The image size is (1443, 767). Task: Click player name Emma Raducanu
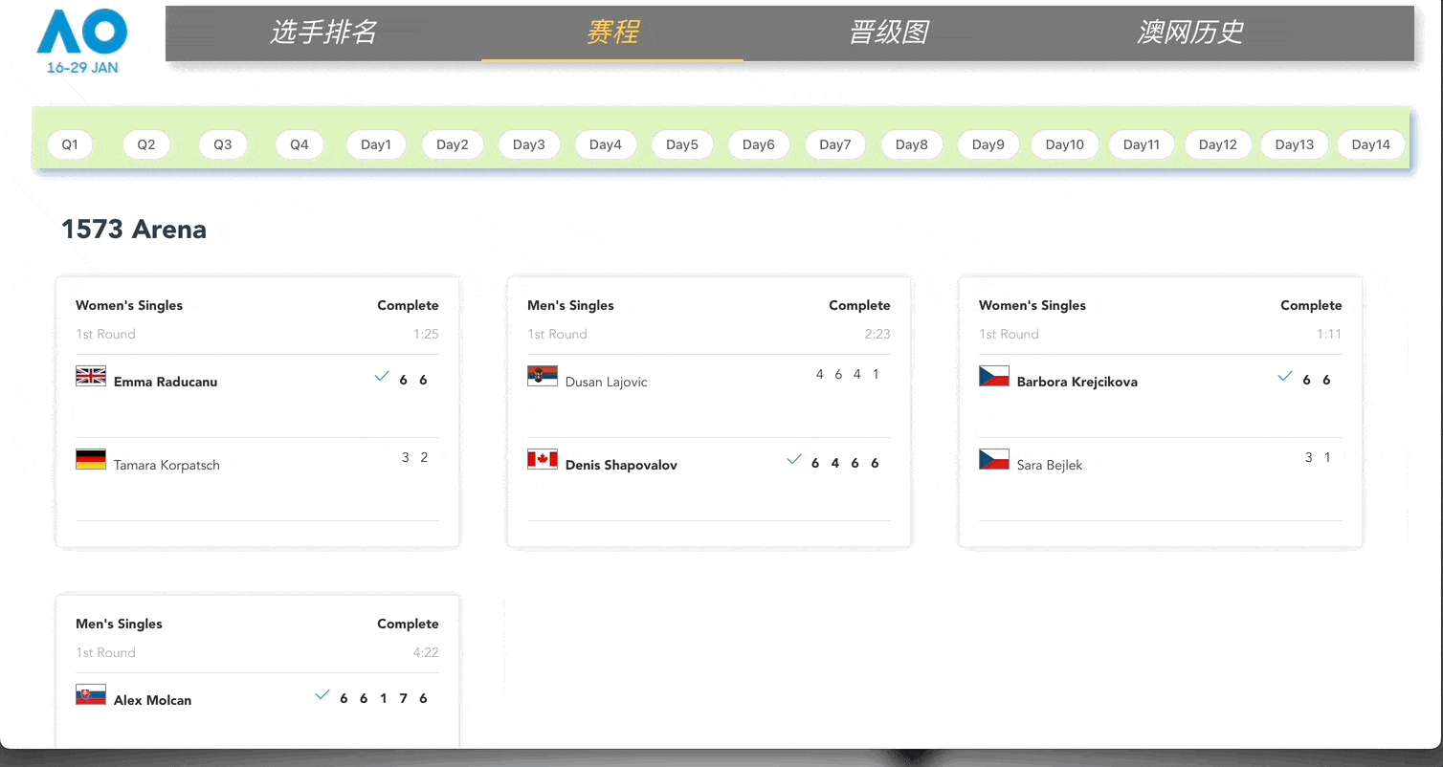tap(166, 382)
